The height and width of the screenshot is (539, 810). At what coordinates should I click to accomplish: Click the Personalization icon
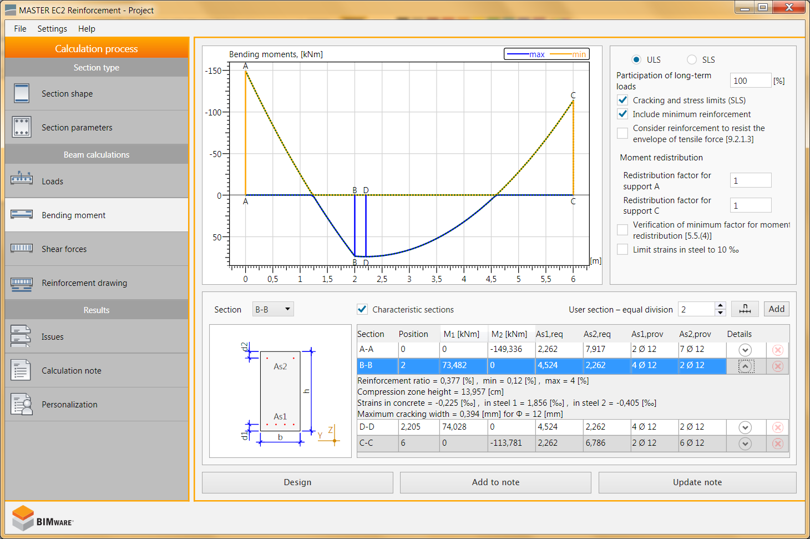click(x=22, y=405)
